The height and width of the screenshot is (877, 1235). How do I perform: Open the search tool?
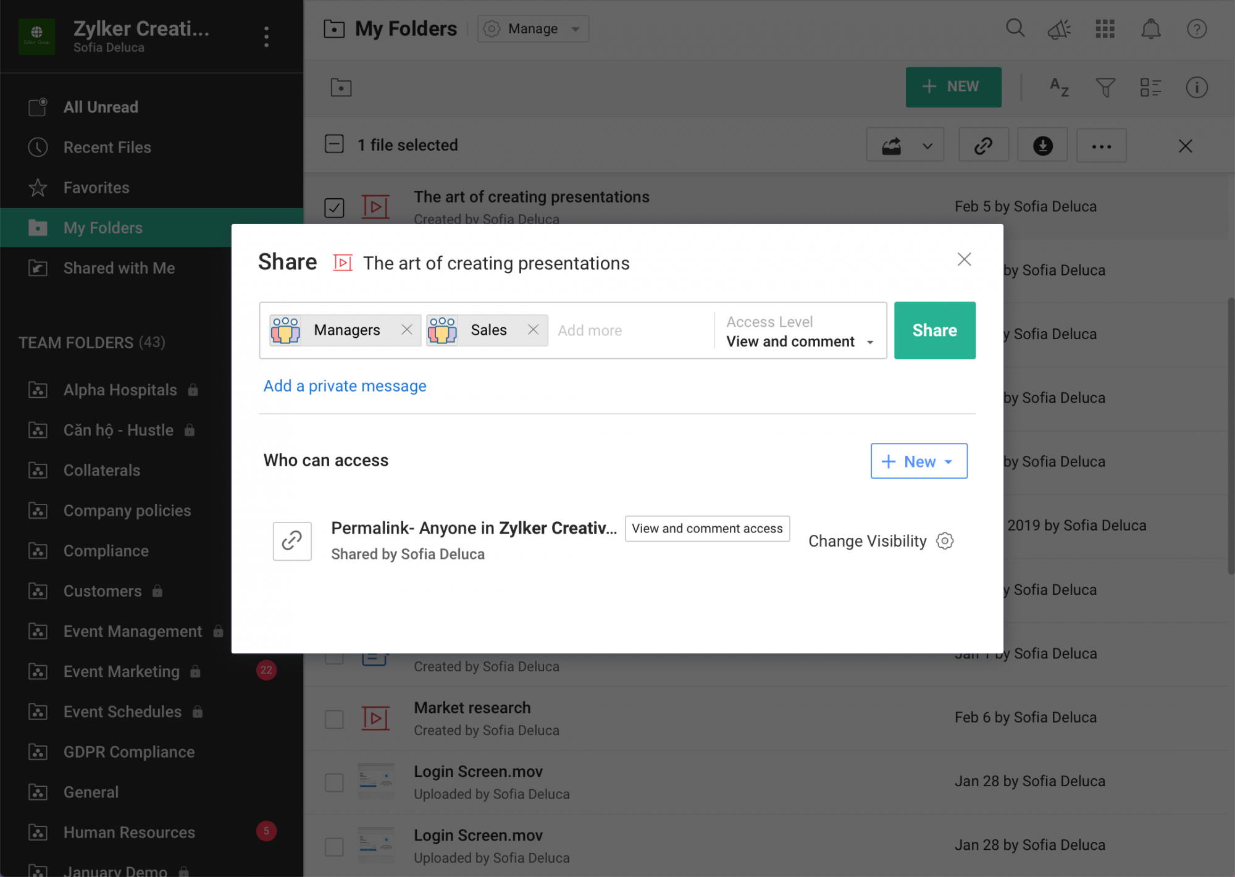(x=1015, y=28)
